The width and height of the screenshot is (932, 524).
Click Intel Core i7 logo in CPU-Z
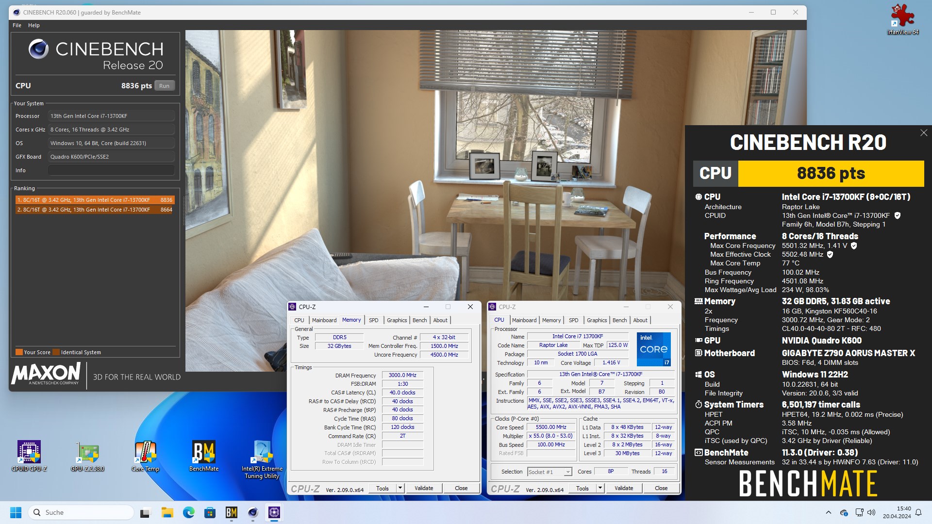(653, 349)
